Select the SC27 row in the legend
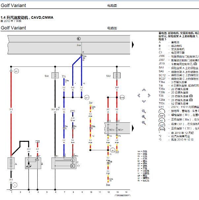Screen dimensions: 199x200 coord(179,79)
